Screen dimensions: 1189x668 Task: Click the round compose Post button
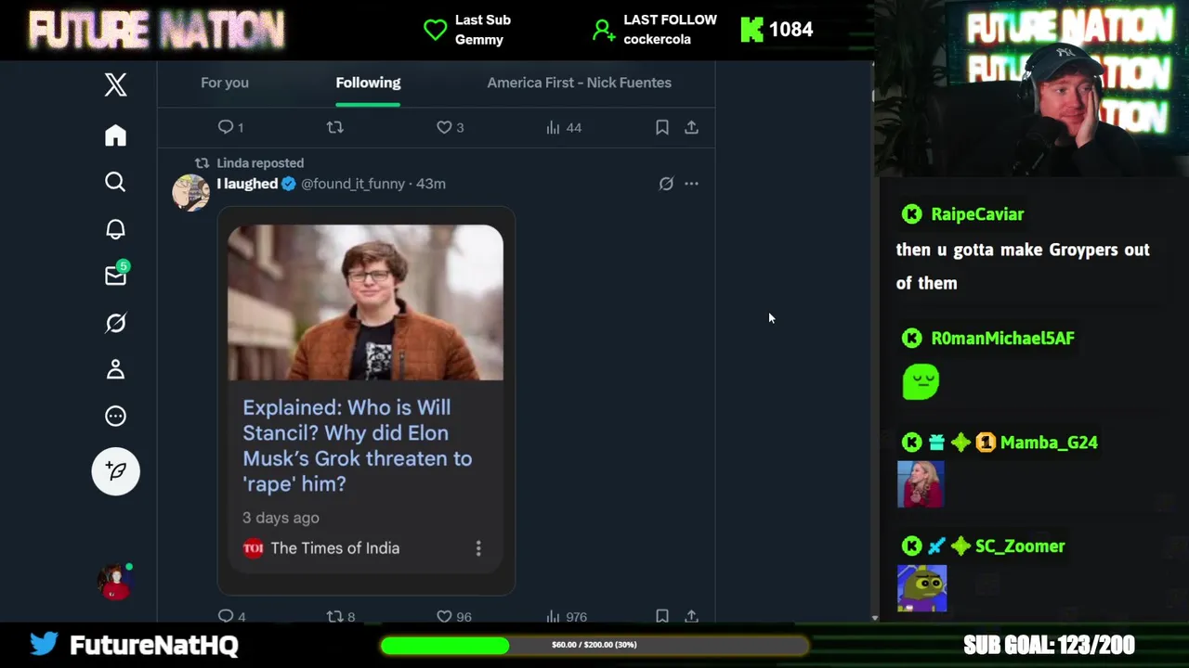(115, 470)
